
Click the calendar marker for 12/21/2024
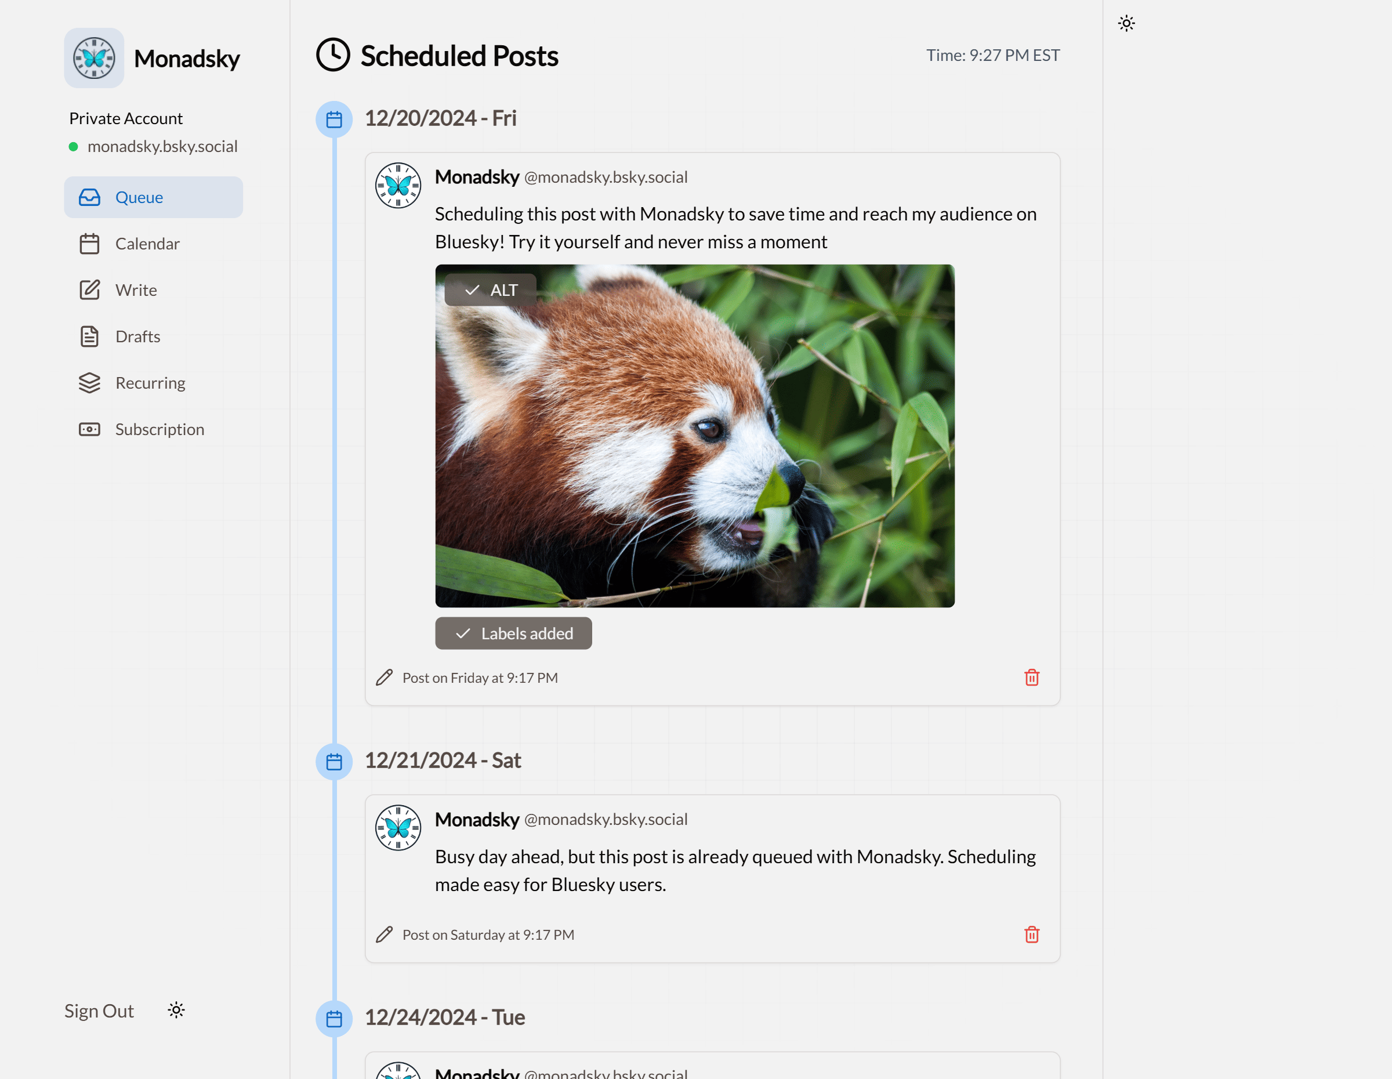(x=334, y=762)
